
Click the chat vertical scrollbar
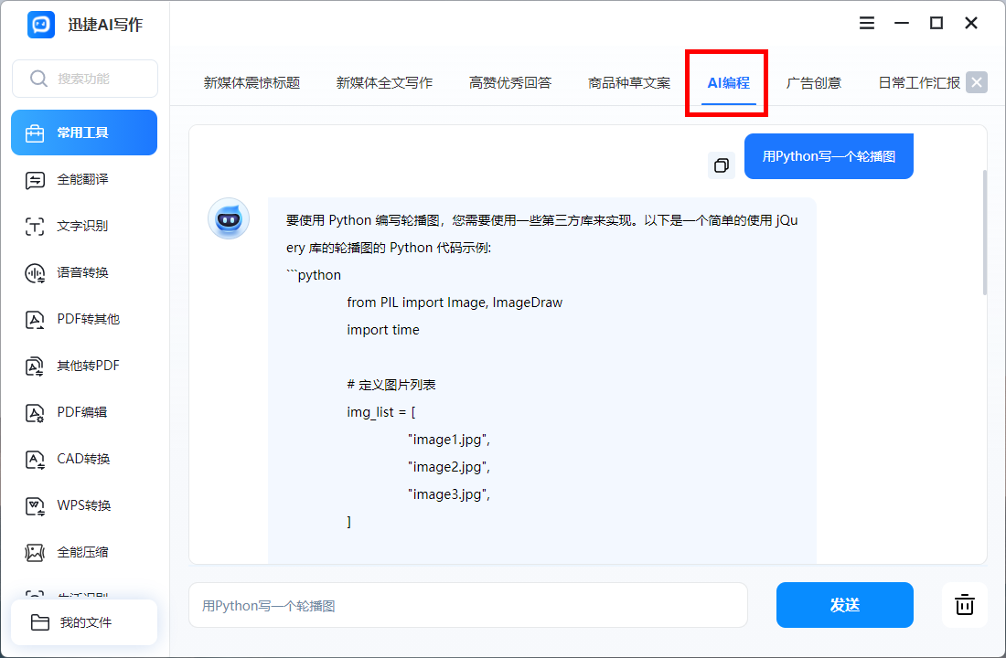click(985, 232)
